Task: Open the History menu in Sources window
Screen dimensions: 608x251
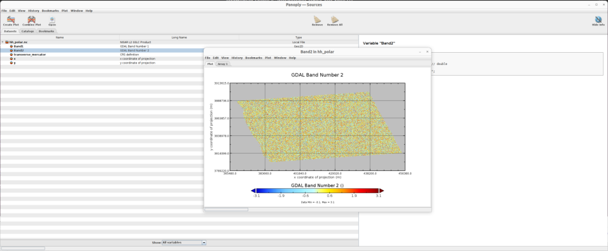Action: click(34, 11)
